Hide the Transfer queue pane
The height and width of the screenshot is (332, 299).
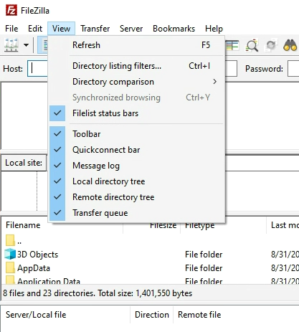[x=136, y=213]
